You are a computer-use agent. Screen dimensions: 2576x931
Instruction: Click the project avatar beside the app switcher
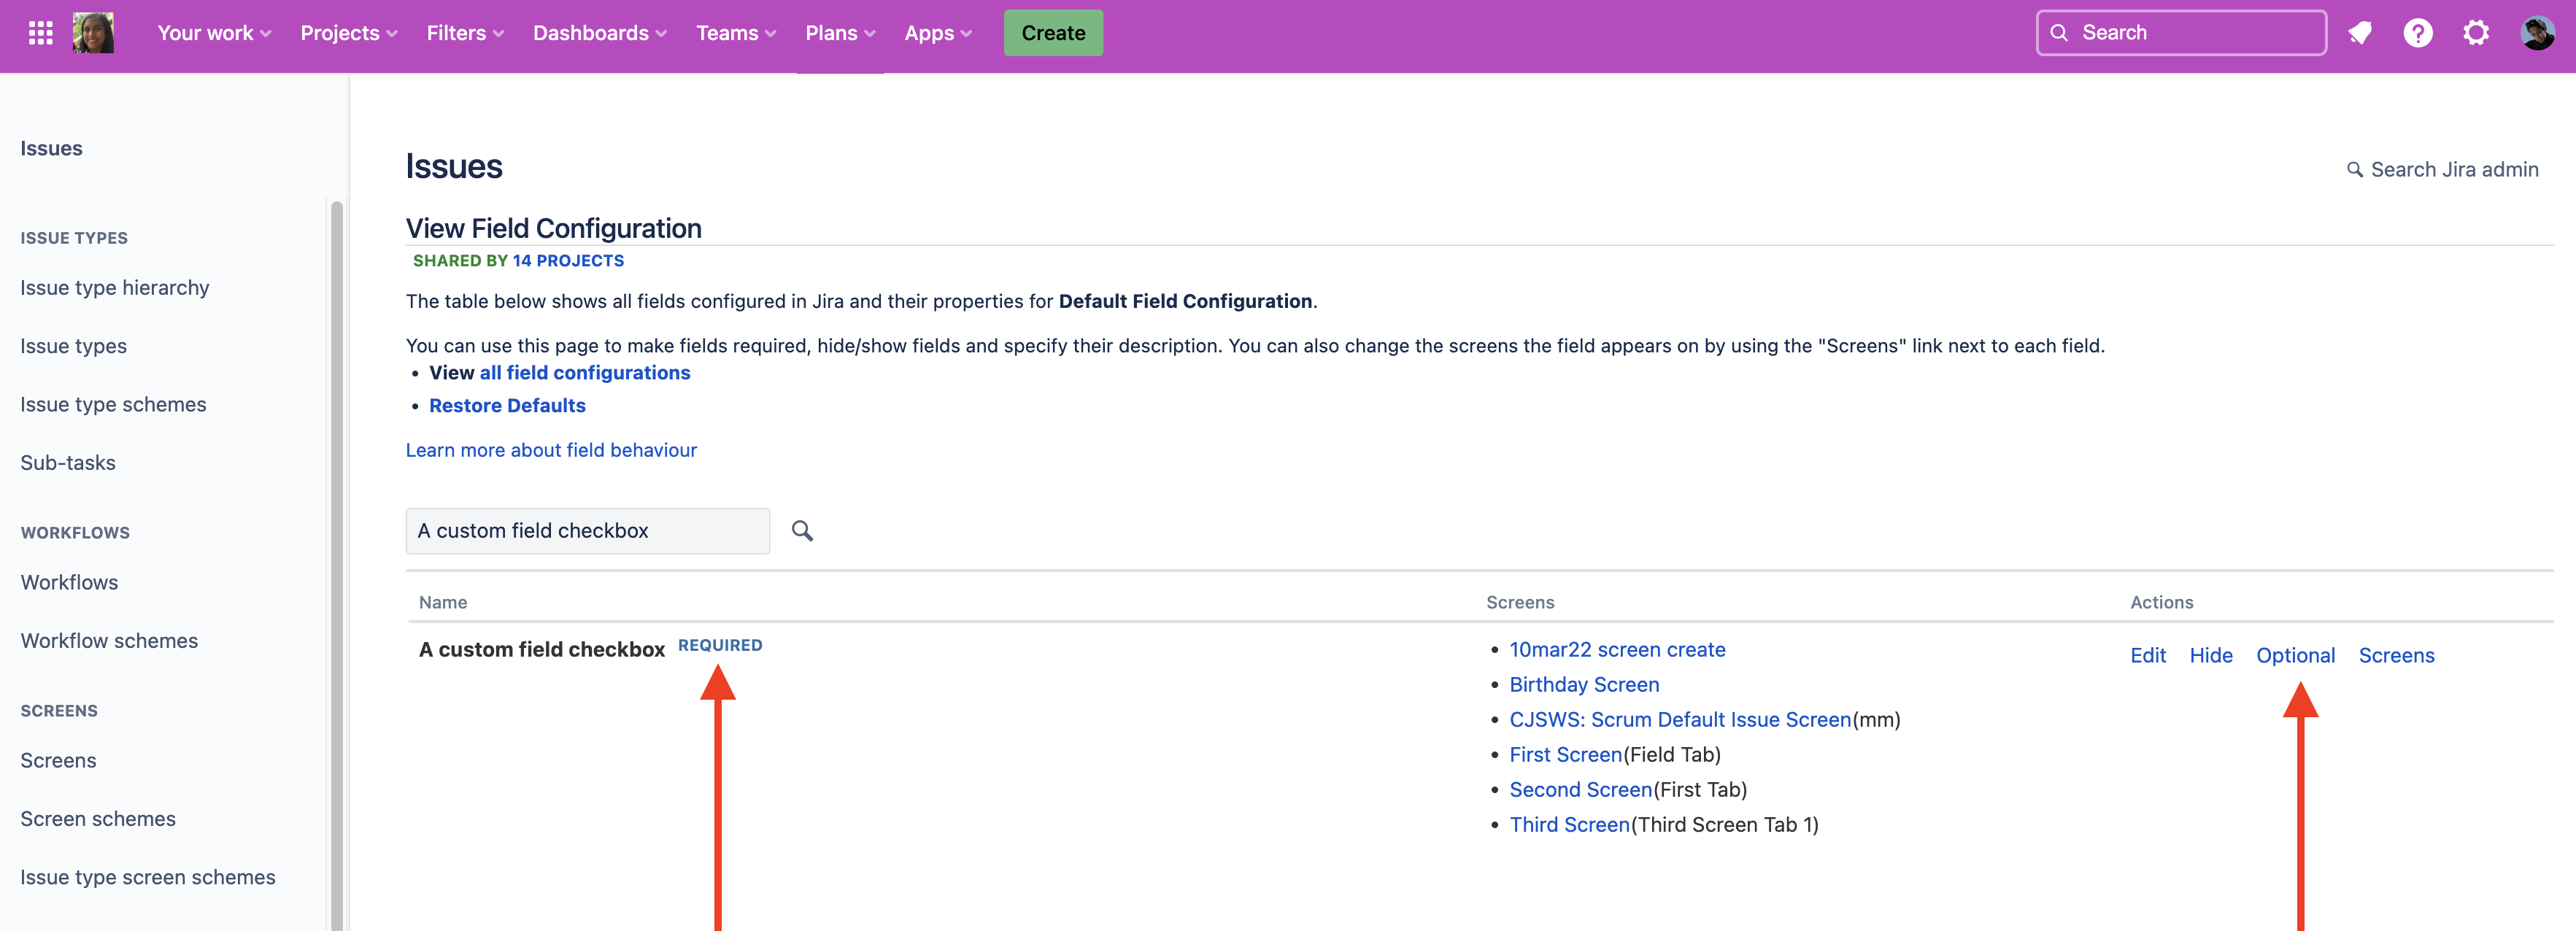coord(93,32)
